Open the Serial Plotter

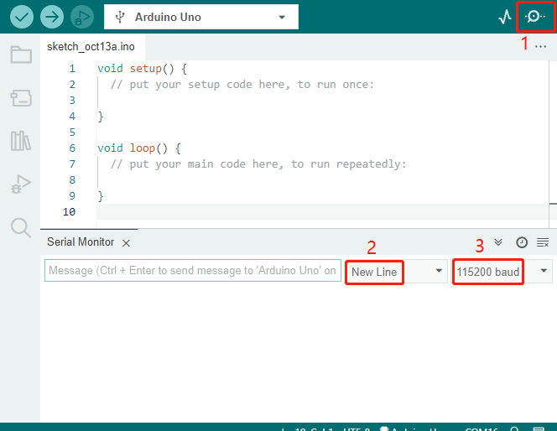[x=505, y=17]
